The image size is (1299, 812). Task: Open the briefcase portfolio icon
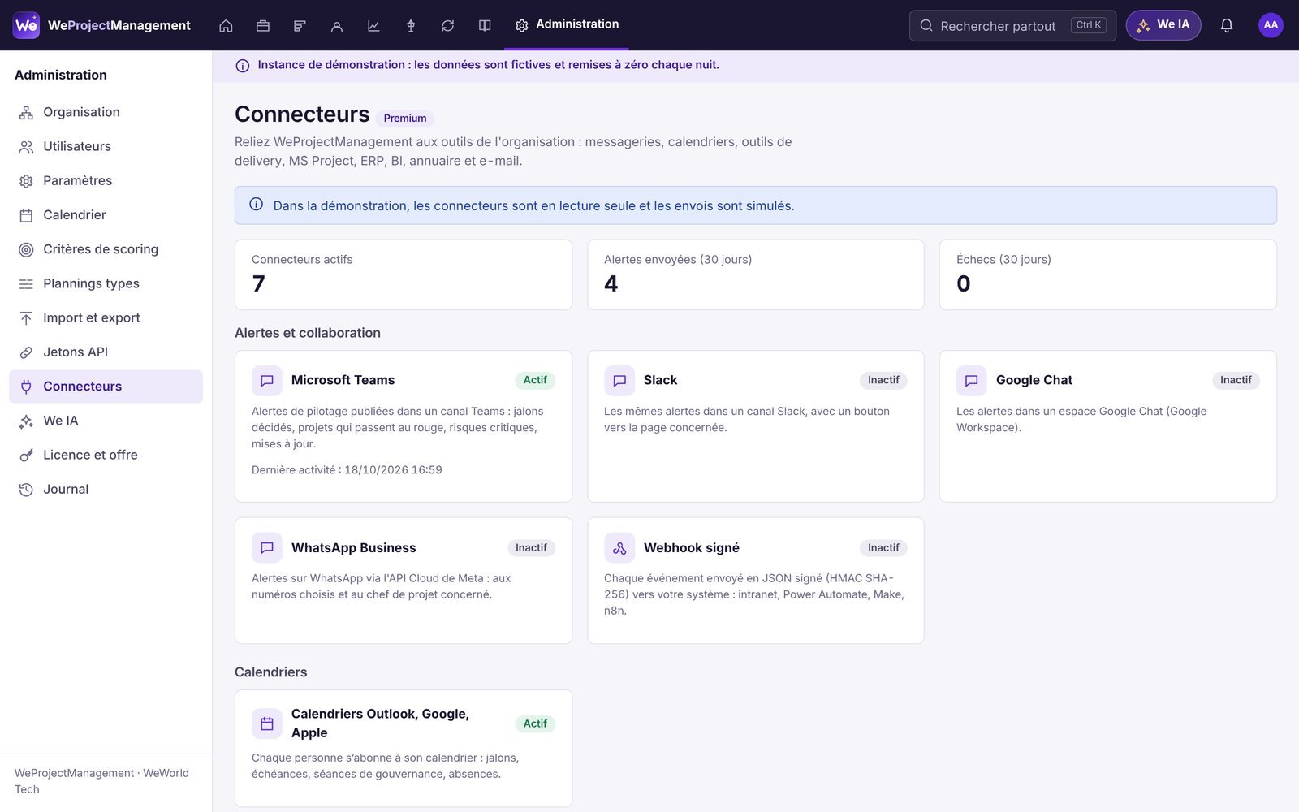pyautogui.click(x=263, y=26)
